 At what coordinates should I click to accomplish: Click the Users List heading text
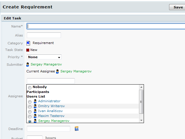pyautogui.click(x=36, y=96)
